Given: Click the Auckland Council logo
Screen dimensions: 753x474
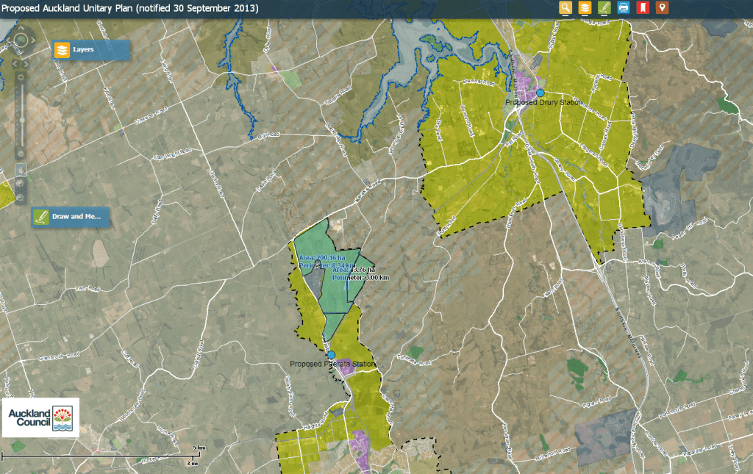Looking at the screenshot, I should [x=40, y=417].
